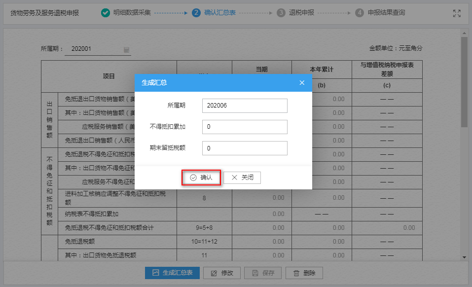Go to step 确认汇总表
The height and width of the screenshot is (287, 472).
click(x=220, y=13)
